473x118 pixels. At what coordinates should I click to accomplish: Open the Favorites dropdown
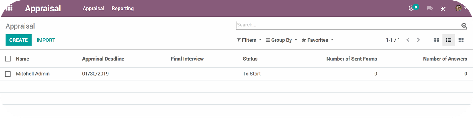click(x=318, y=40)
